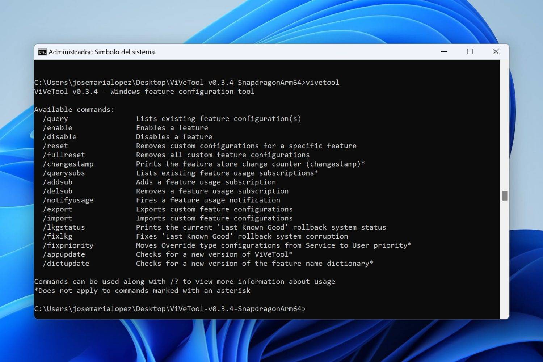Click 'Commands can be used along with /?' line
The image size is (543, 362).
point(185,282)
